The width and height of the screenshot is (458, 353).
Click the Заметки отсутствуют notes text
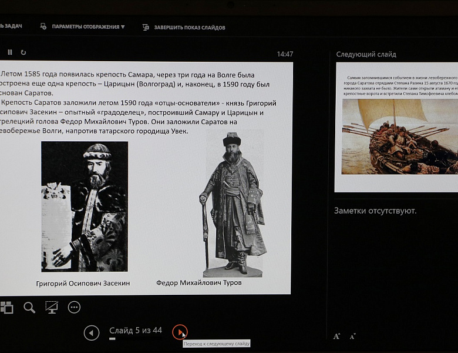(375, 211)
